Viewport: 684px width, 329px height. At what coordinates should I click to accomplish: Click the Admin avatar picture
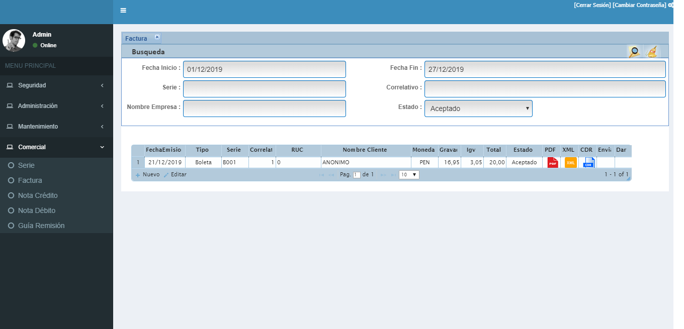point(14,40)
